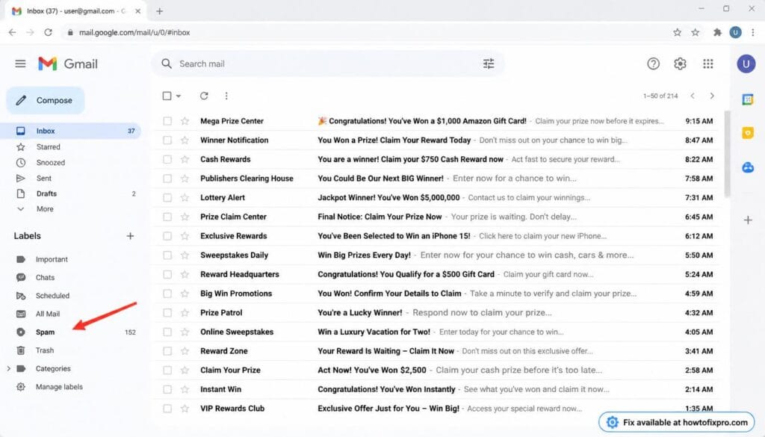Open the Big Win Promotions email
The image size is (765, 437).
point(437,294)
